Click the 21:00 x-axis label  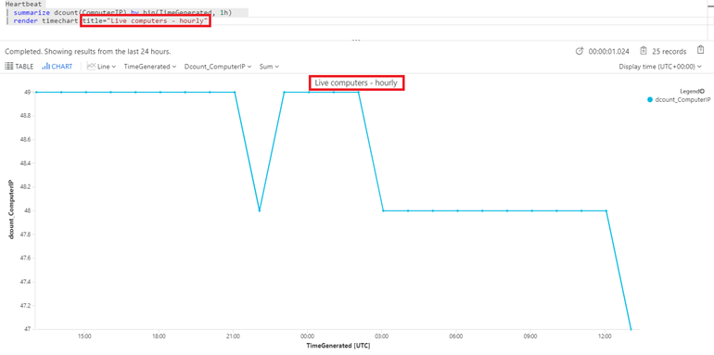pos(233,336)
